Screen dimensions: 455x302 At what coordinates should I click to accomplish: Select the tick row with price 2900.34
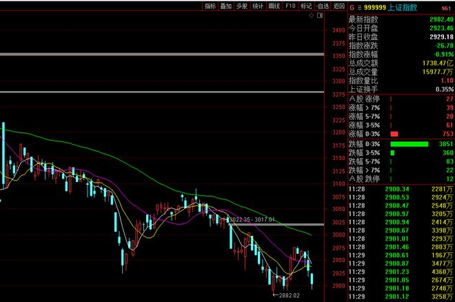401,189
